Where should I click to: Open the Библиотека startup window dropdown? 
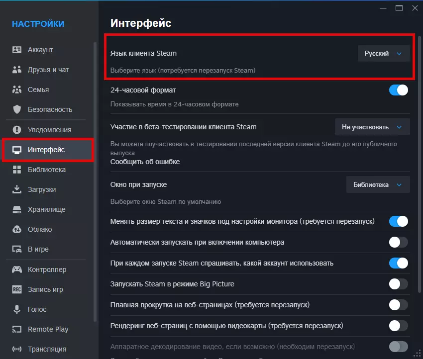tap(378, 184)
